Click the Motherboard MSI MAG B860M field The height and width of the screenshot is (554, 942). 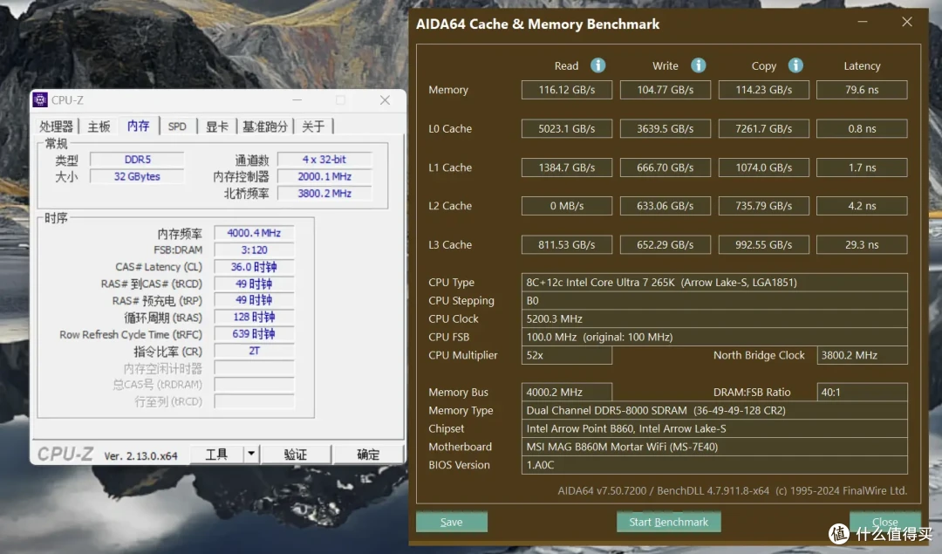(714, 447)
